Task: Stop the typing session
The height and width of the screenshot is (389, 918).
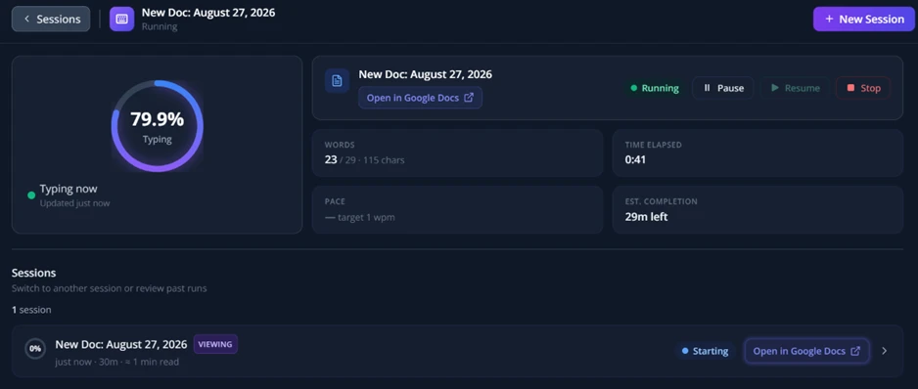Action: point(863,88)
